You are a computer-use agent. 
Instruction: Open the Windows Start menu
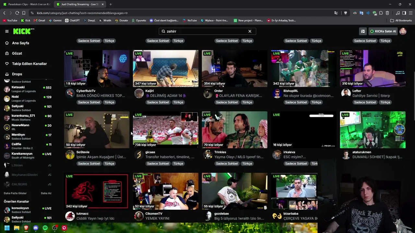point(7,228)
